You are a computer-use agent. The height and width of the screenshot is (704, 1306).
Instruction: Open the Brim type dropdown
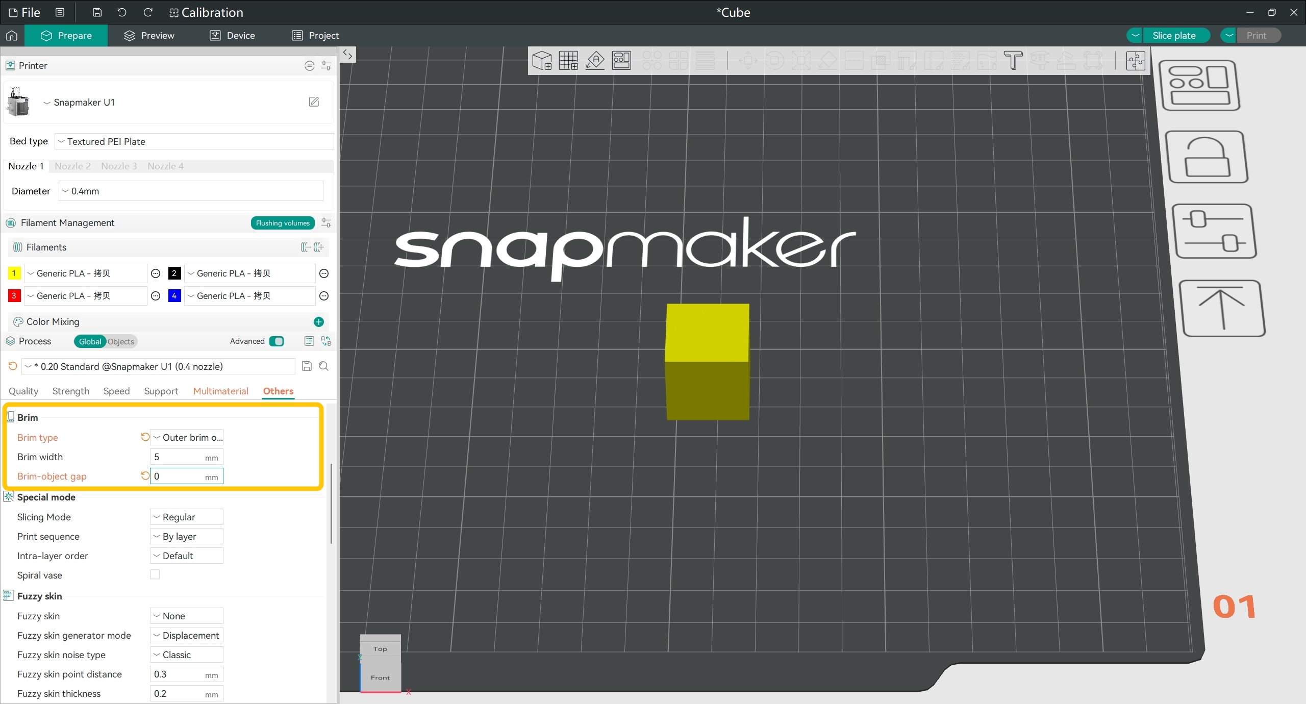pyautogui.click(x=187, y=438)
